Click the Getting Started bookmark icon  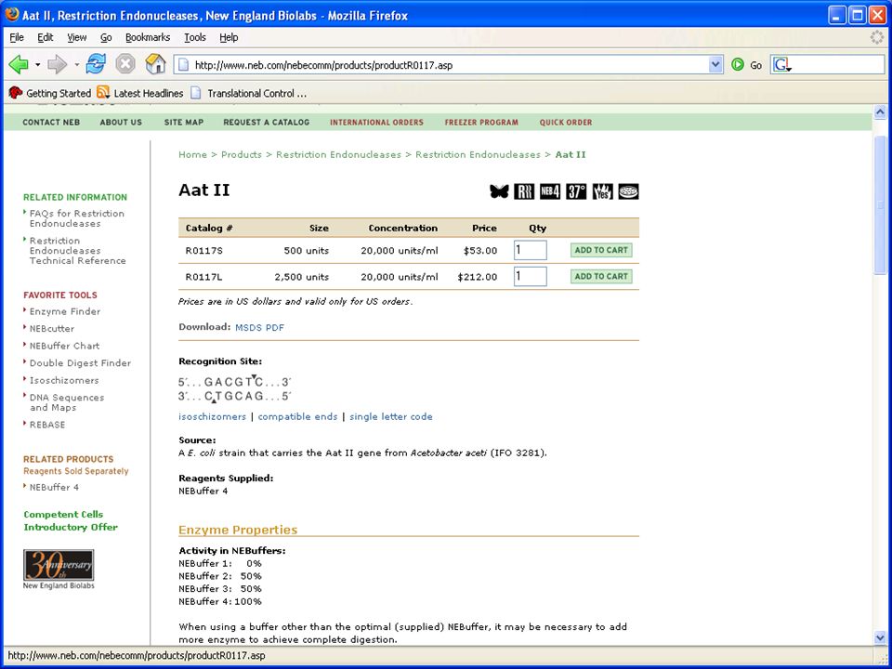[16, 93]
